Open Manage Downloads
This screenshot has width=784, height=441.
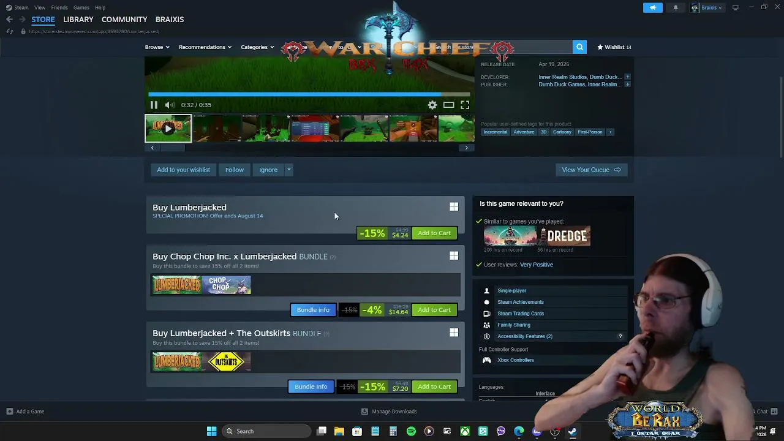(x=389, y=412)
